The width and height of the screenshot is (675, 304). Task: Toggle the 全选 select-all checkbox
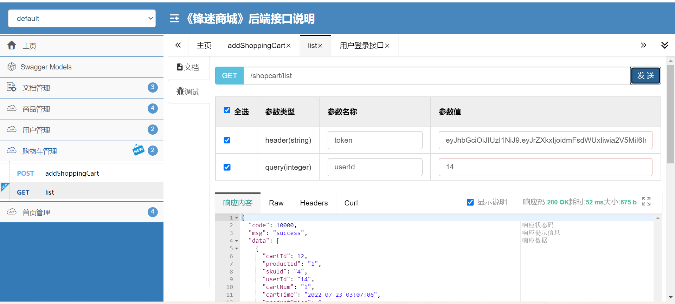pos(227,110)
